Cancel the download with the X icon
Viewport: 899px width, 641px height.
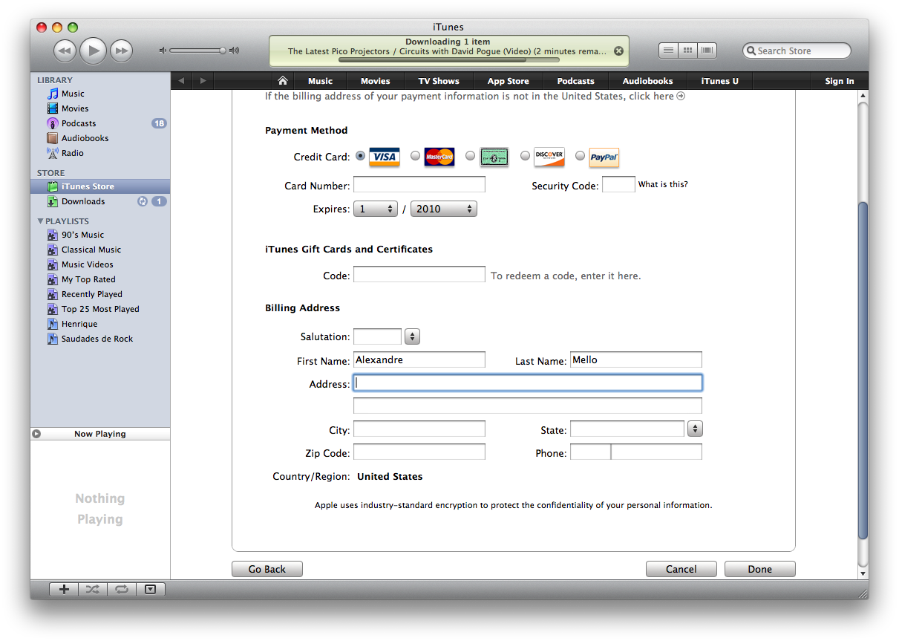pos(618,51)
